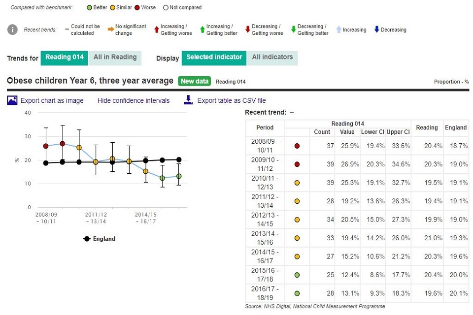Hide confidence intervals on the chart
The width and height of the screenshot is (473, 315).
pyautogui.click(x=134, y=100)
